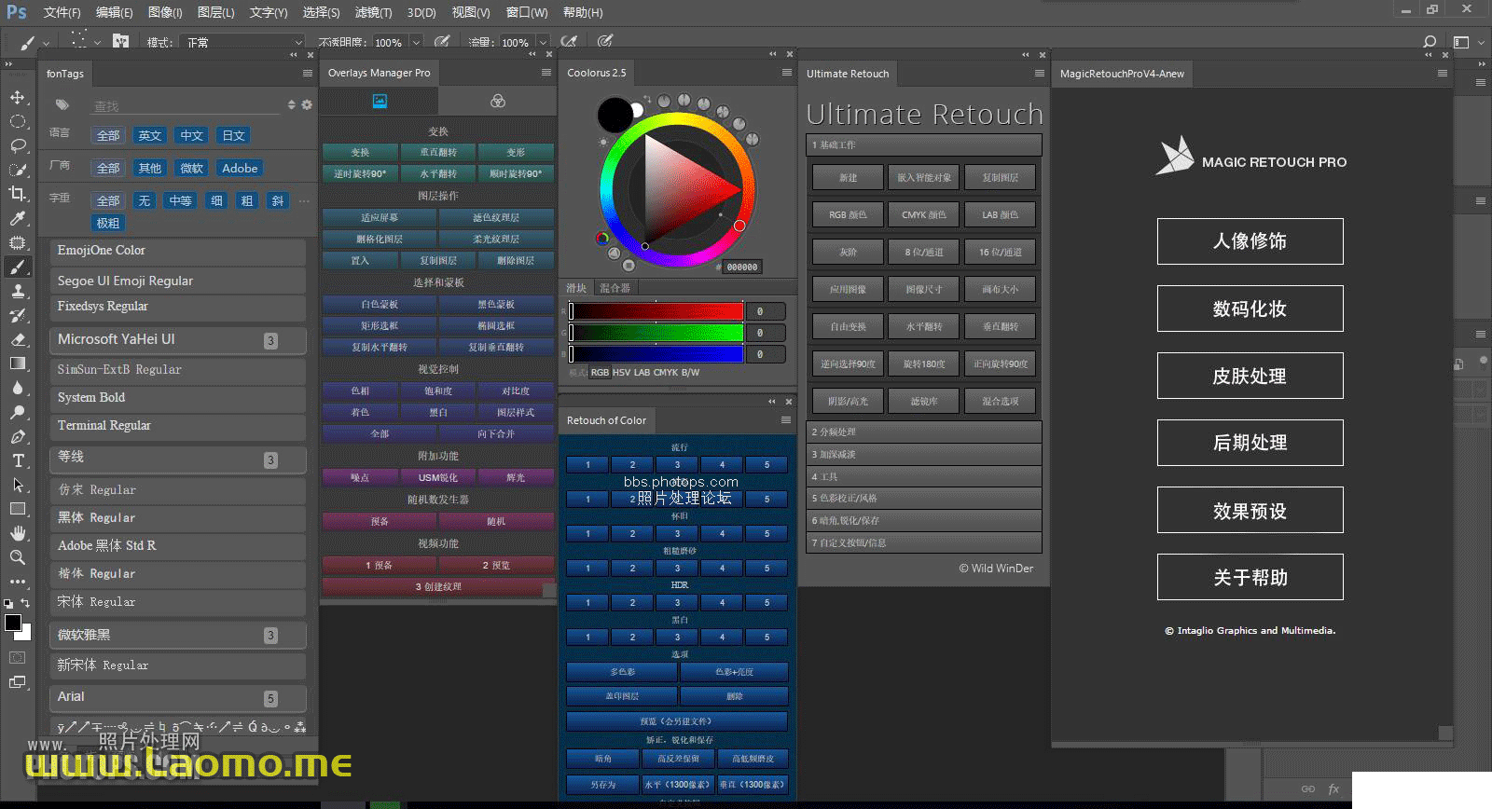
Task: Adjust the red R slider in Coolorus
Action: coord(656,311)
